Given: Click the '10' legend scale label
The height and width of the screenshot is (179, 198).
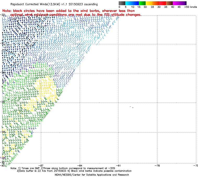Looking at the screenshot, I should click(x=133, y=7).
